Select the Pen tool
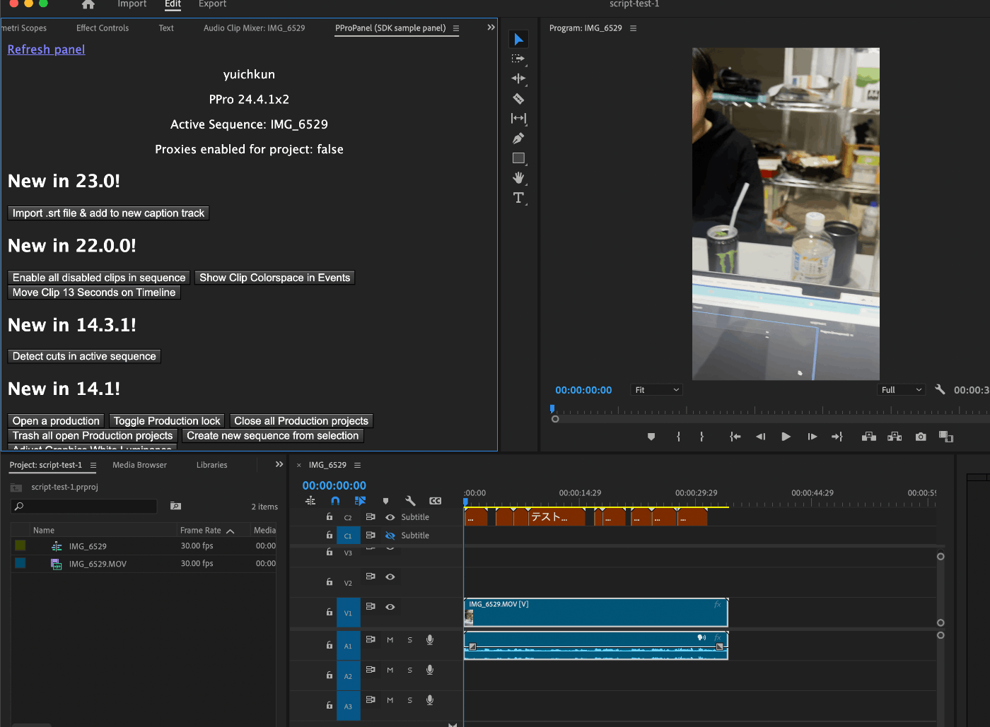The height and width of the screenshot is (727, 990). (518, 138)
